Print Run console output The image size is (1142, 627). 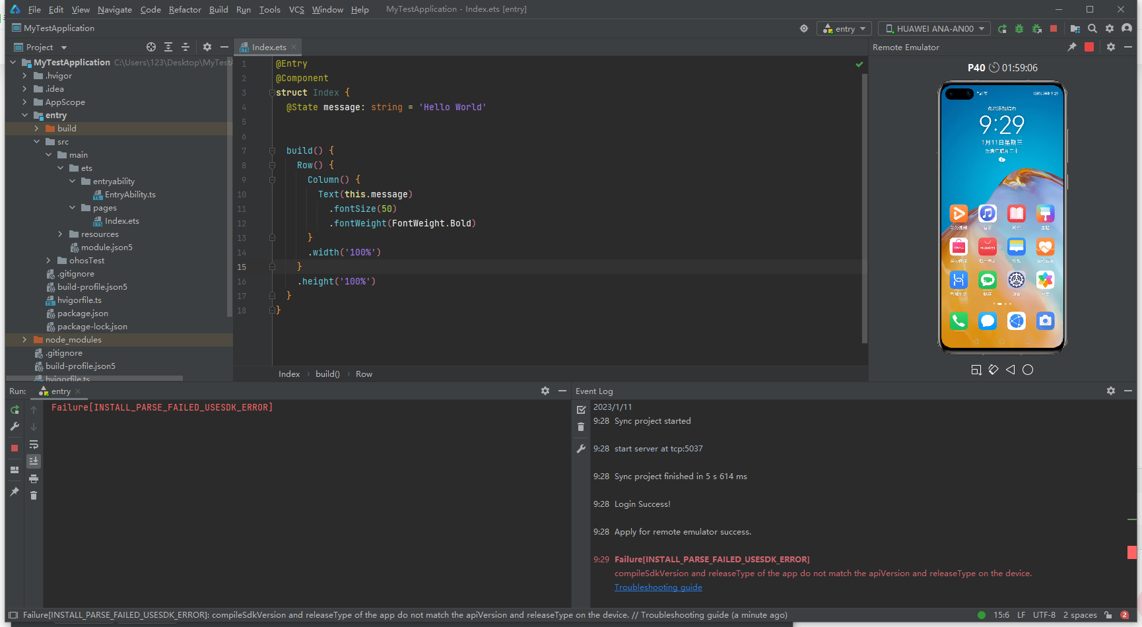34,478
